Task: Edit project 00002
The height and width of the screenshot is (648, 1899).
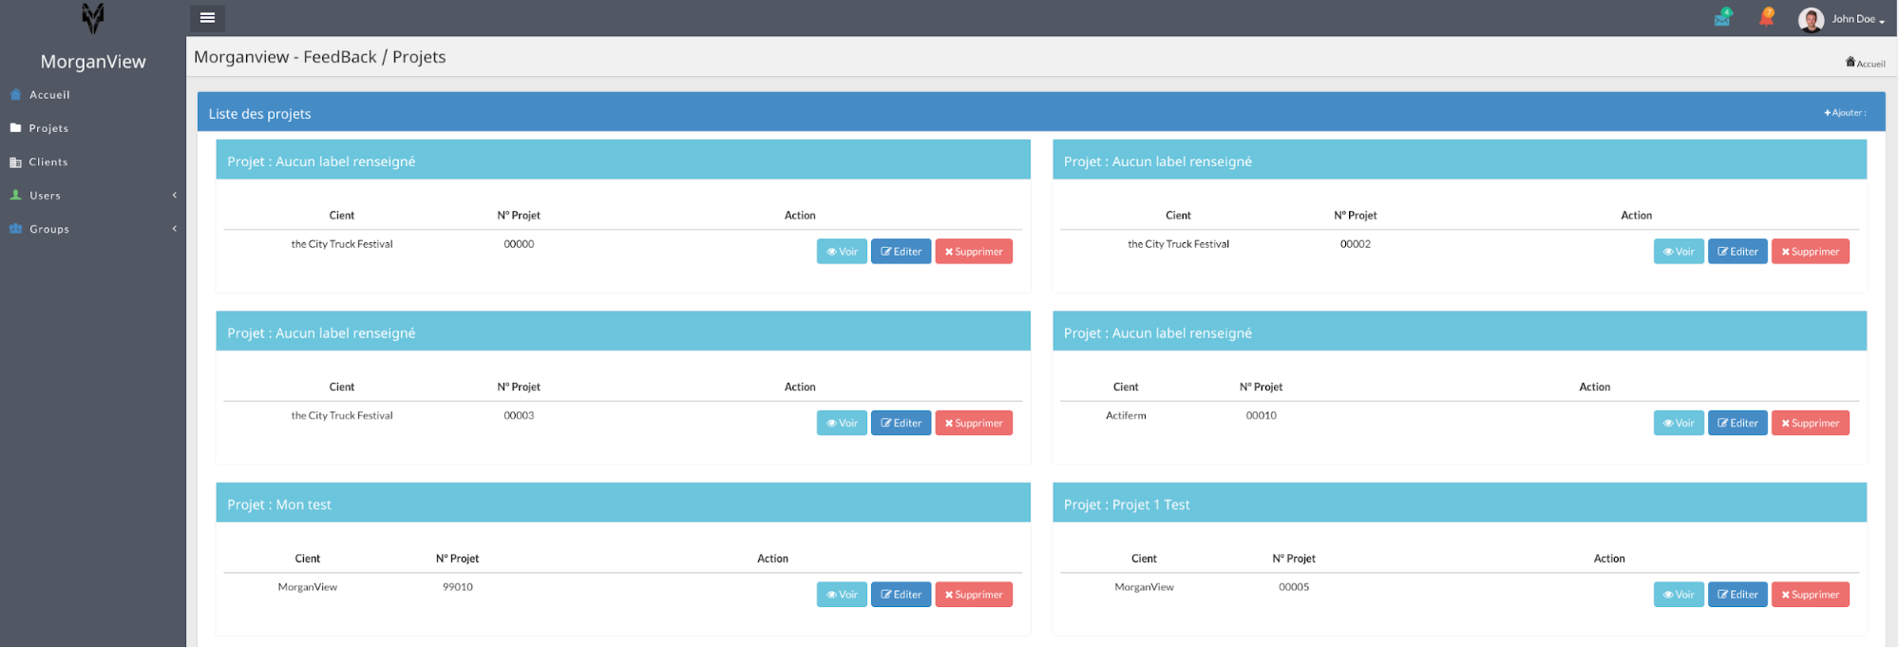Action: point(1737,252)
